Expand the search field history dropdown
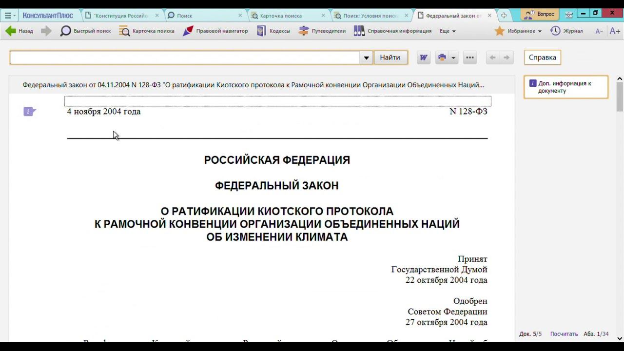Viewport: 624px width, 351px height. click(x=366, y=58)
